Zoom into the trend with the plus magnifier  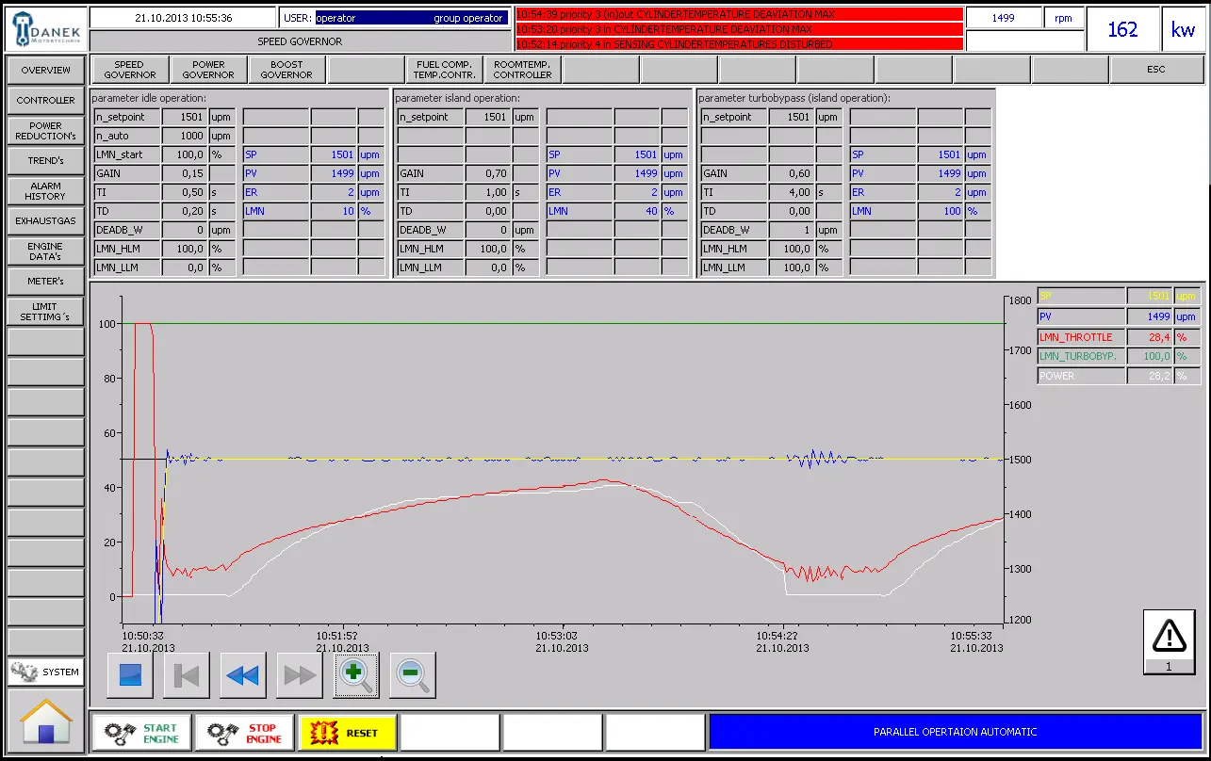(354, 674)
